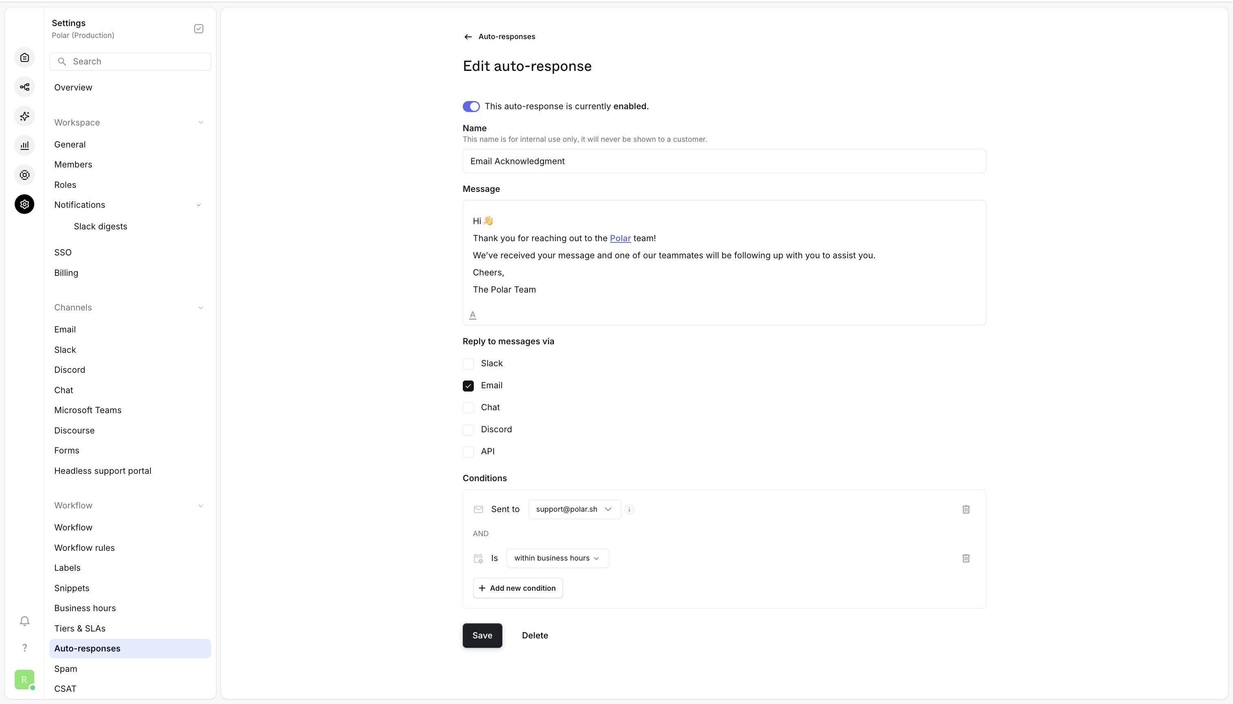Open the support@polar.sh dropdown
This screenshot has width=1233, height=704.
pos(574,509)
